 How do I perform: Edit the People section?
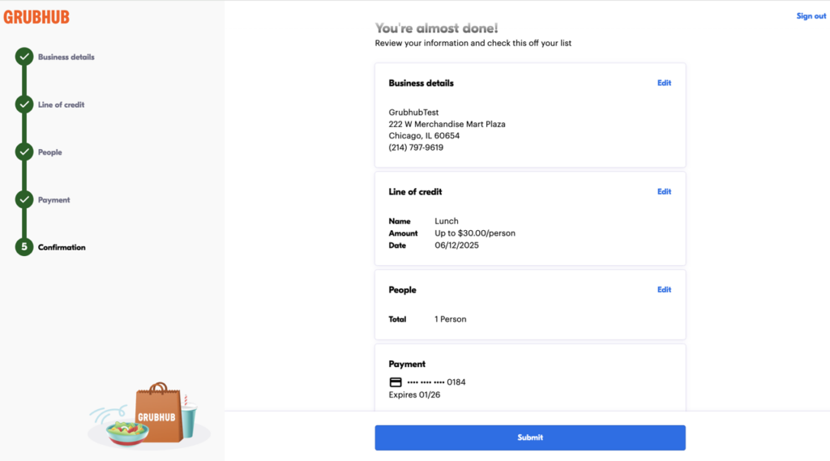point(664,290)
